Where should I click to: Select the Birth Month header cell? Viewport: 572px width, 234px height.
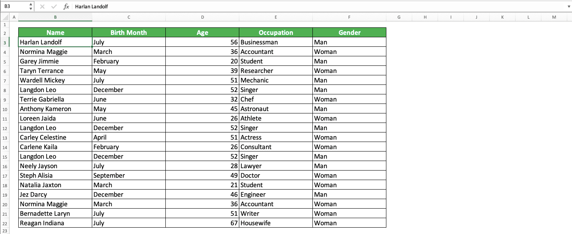tap(129, 33)
